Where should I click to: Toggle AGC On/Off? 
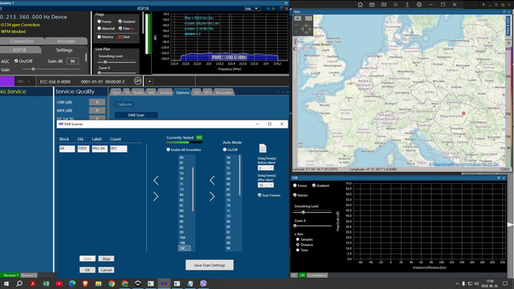tap(16, 61)
